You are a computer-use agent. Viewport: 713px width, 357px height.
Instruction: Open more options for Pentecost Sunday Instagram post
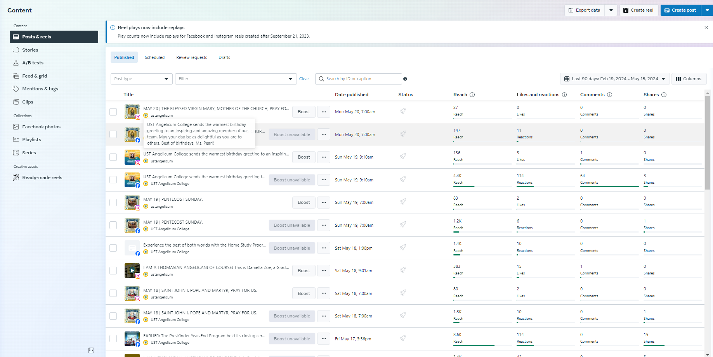(324, 202)
